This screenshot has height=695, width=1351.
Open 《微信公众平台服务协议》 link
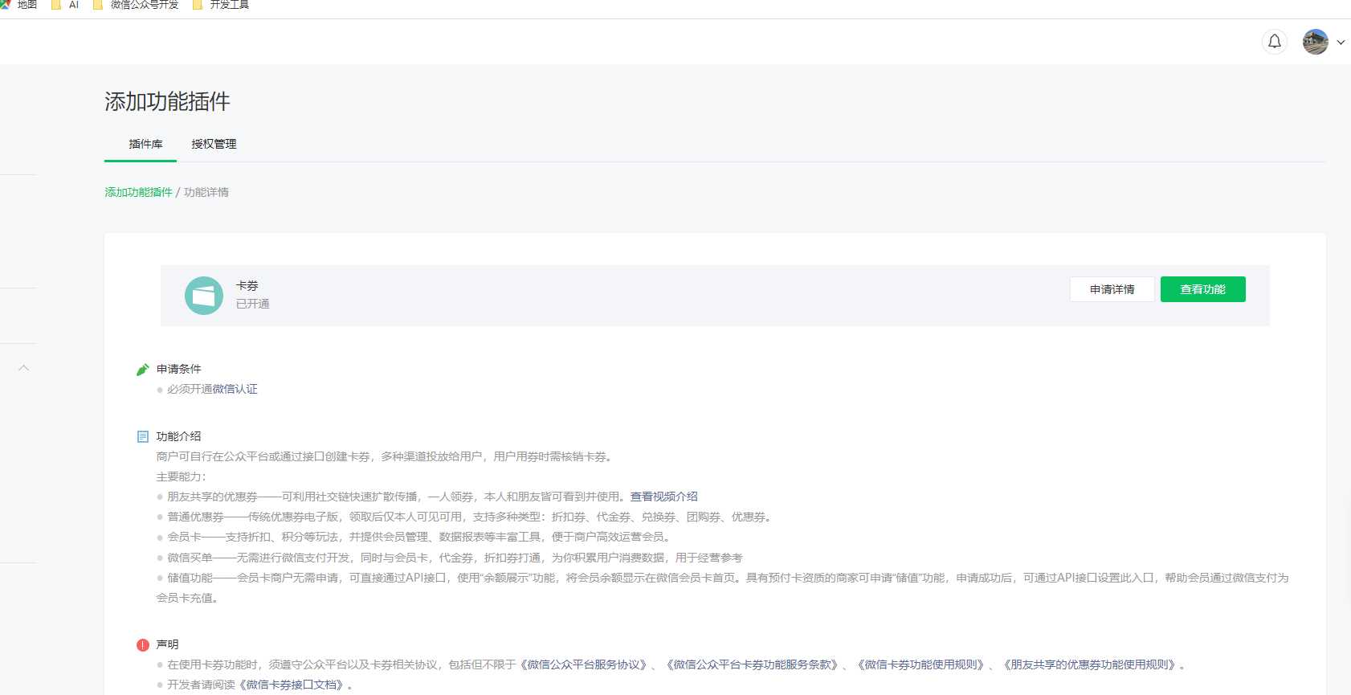pos(584,664)
